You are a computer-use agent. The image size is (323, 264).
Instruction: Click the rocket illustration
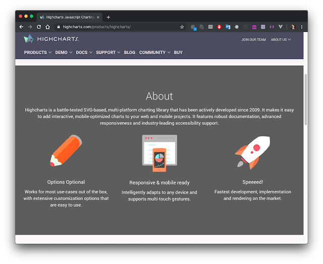[252, 152]
